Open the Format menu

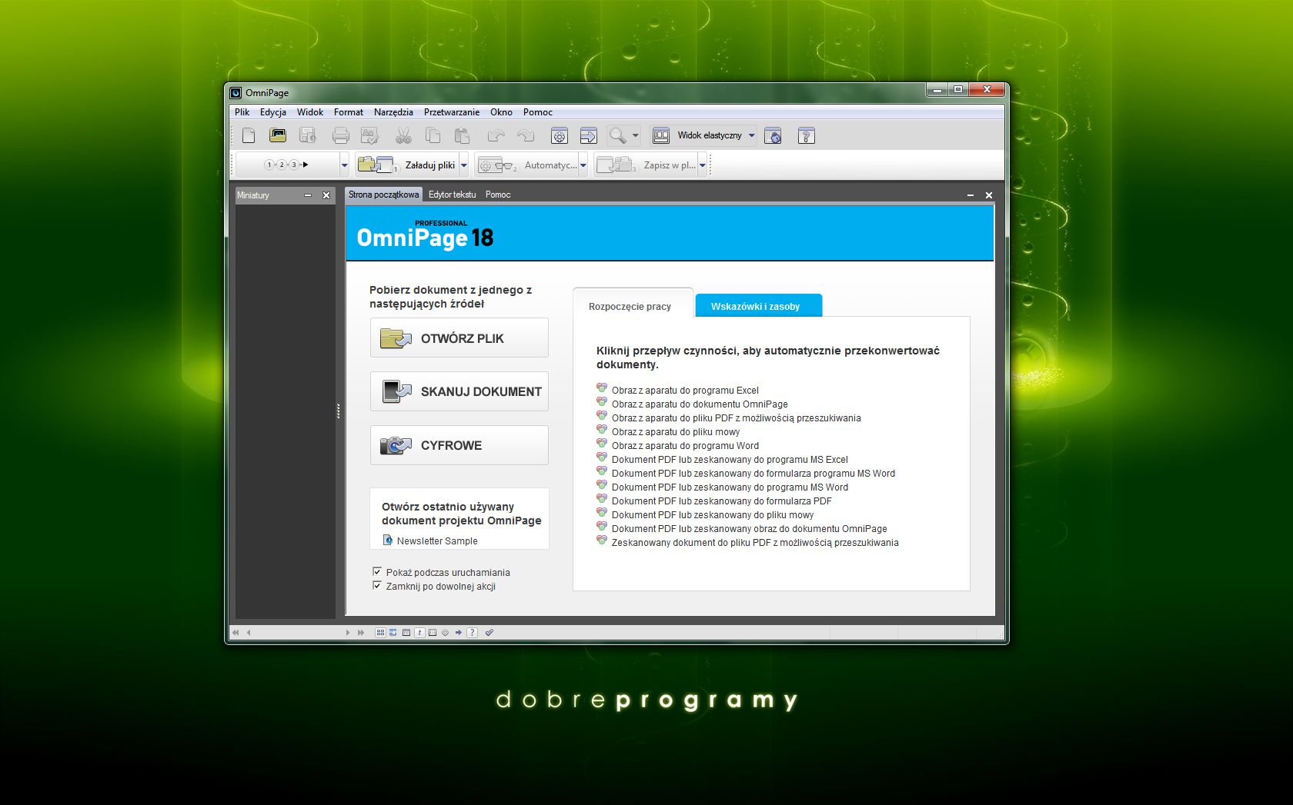349,112
